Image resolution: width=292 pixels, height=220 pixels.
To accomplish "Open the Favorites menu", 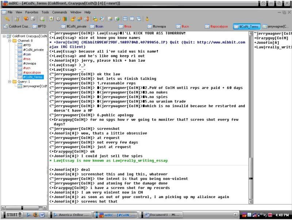I will click(31, 12).
